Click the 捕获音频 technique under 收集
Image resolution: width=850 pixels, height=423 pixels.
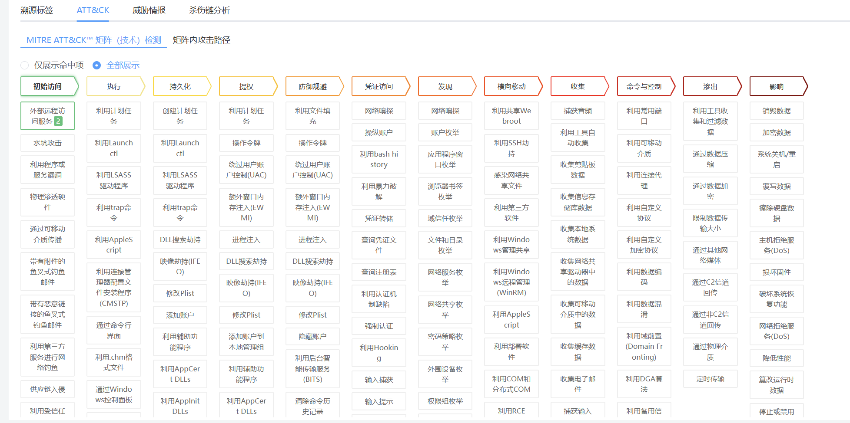[578, 111]
